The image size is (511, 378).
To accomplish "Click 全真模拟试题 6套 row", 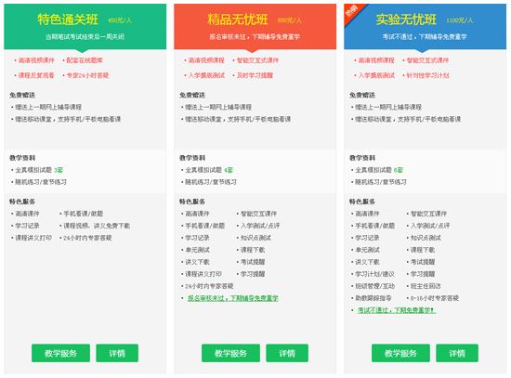I will point(379,170).
